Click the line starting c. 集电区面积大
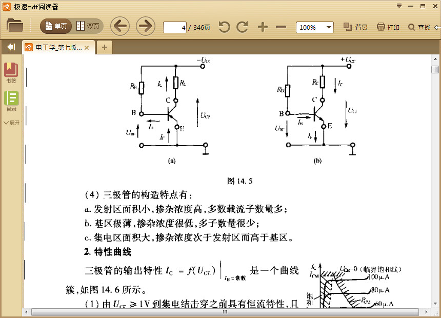 point(189,238)
